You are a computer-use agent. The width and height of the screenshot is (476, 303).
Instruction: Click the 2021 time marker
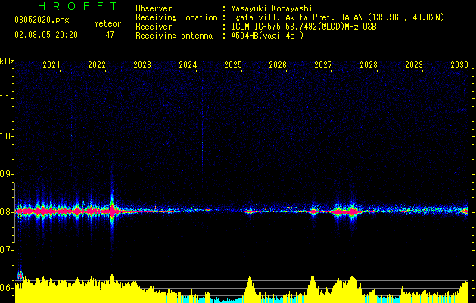coord(51,65)
